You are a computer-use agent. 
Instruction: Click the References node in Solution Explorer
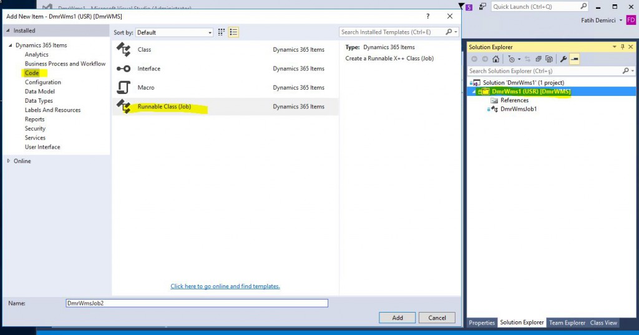514,100
